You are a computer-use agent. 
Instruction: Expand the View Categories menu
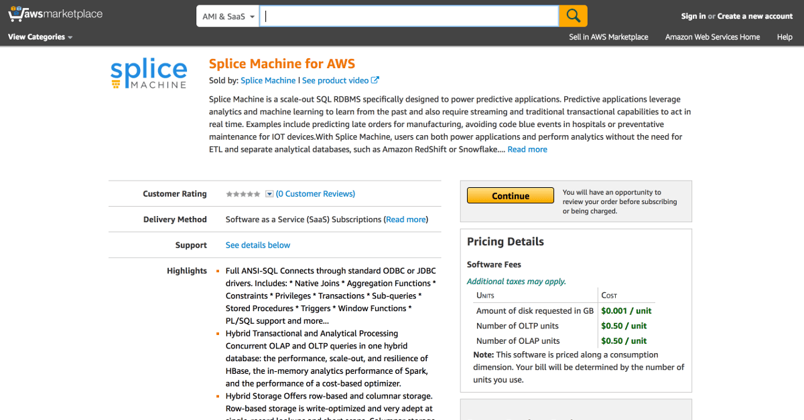40,37
